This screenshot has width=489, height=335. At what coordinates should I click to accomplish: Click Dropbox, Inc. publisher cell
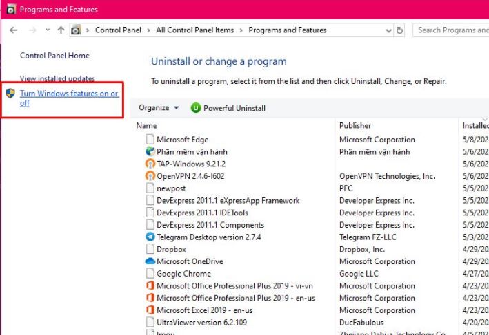pos(362,250)
